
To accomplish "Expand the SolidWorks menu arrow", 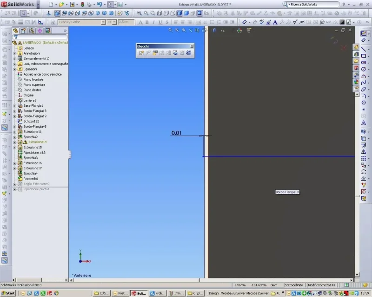I will (38, 4).
